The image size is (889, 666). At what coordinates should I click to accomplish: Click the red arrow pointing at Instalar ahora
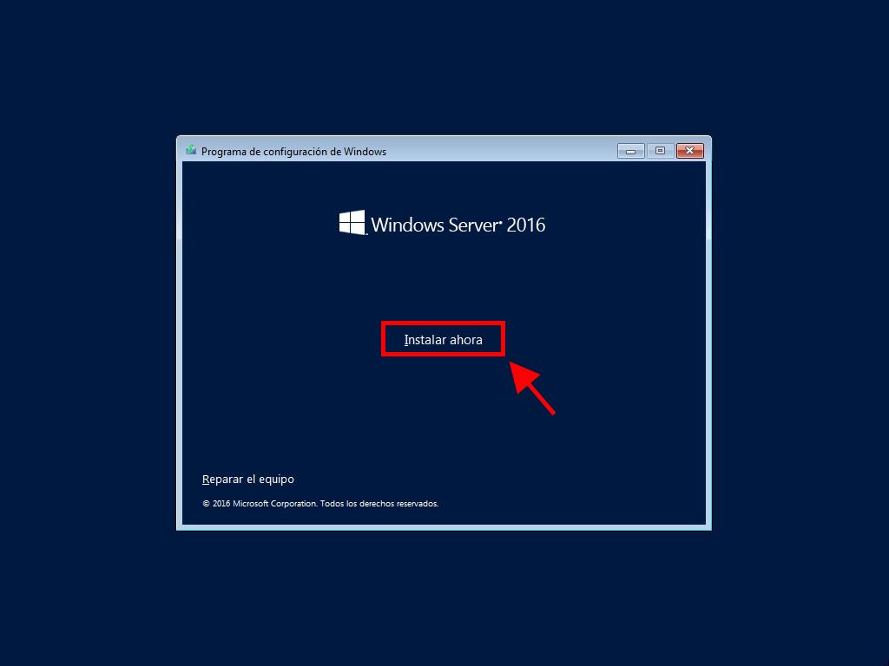532,388
